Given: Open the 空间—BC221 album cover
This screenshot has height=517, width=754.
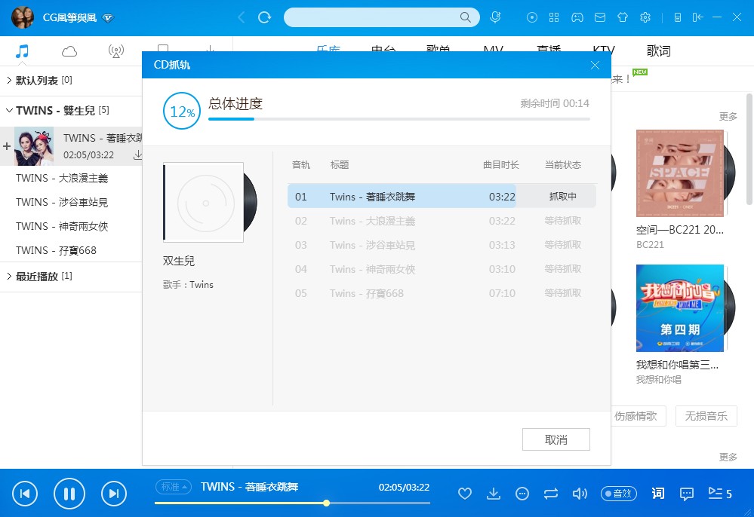Looking at the screenshot, I should pyautogui.click(x=680, y=173).
